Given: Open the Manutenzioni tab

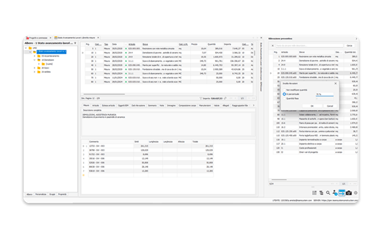Looking at the screenshot, I should [x=205, y=106].
